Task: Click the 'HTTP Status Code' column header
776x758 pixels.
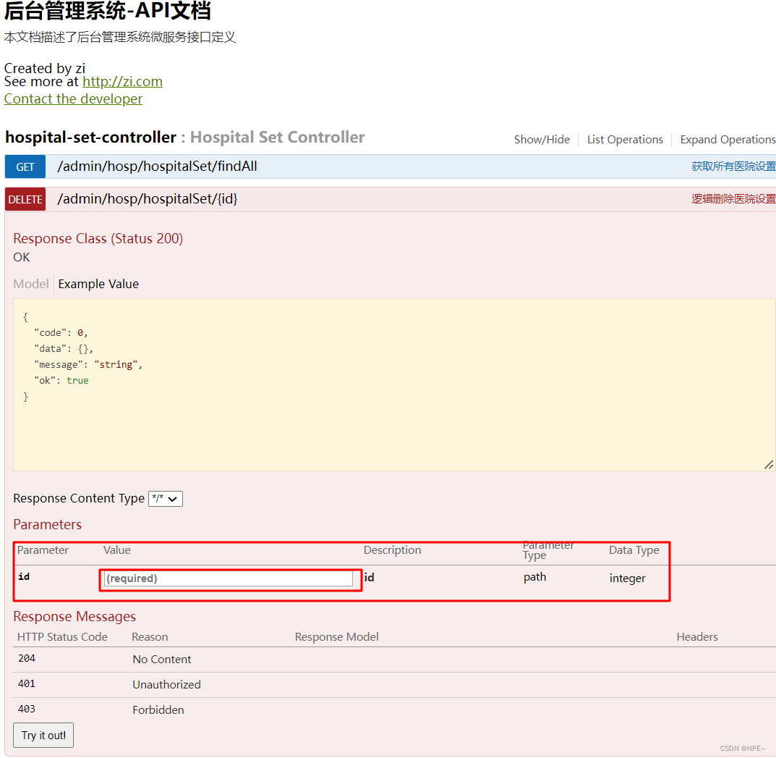Action: (x=62, y=637)
